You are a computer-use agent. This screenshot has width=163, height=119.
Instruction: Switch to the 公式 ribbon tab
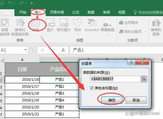click(x=76, y=12)
